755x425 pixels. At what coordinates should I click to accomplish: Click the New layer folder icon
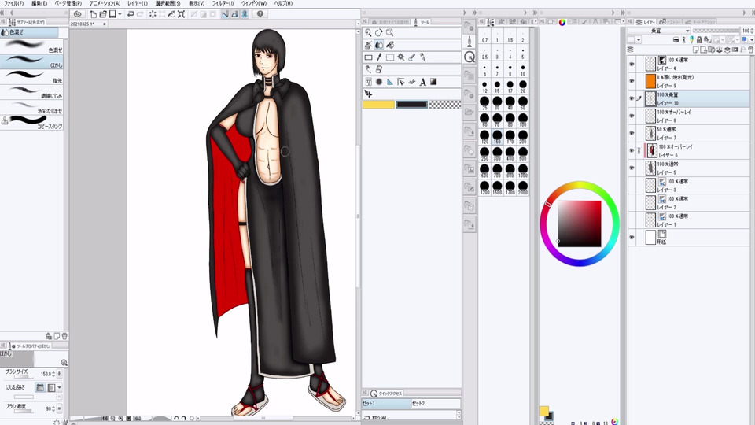point(711,50)
